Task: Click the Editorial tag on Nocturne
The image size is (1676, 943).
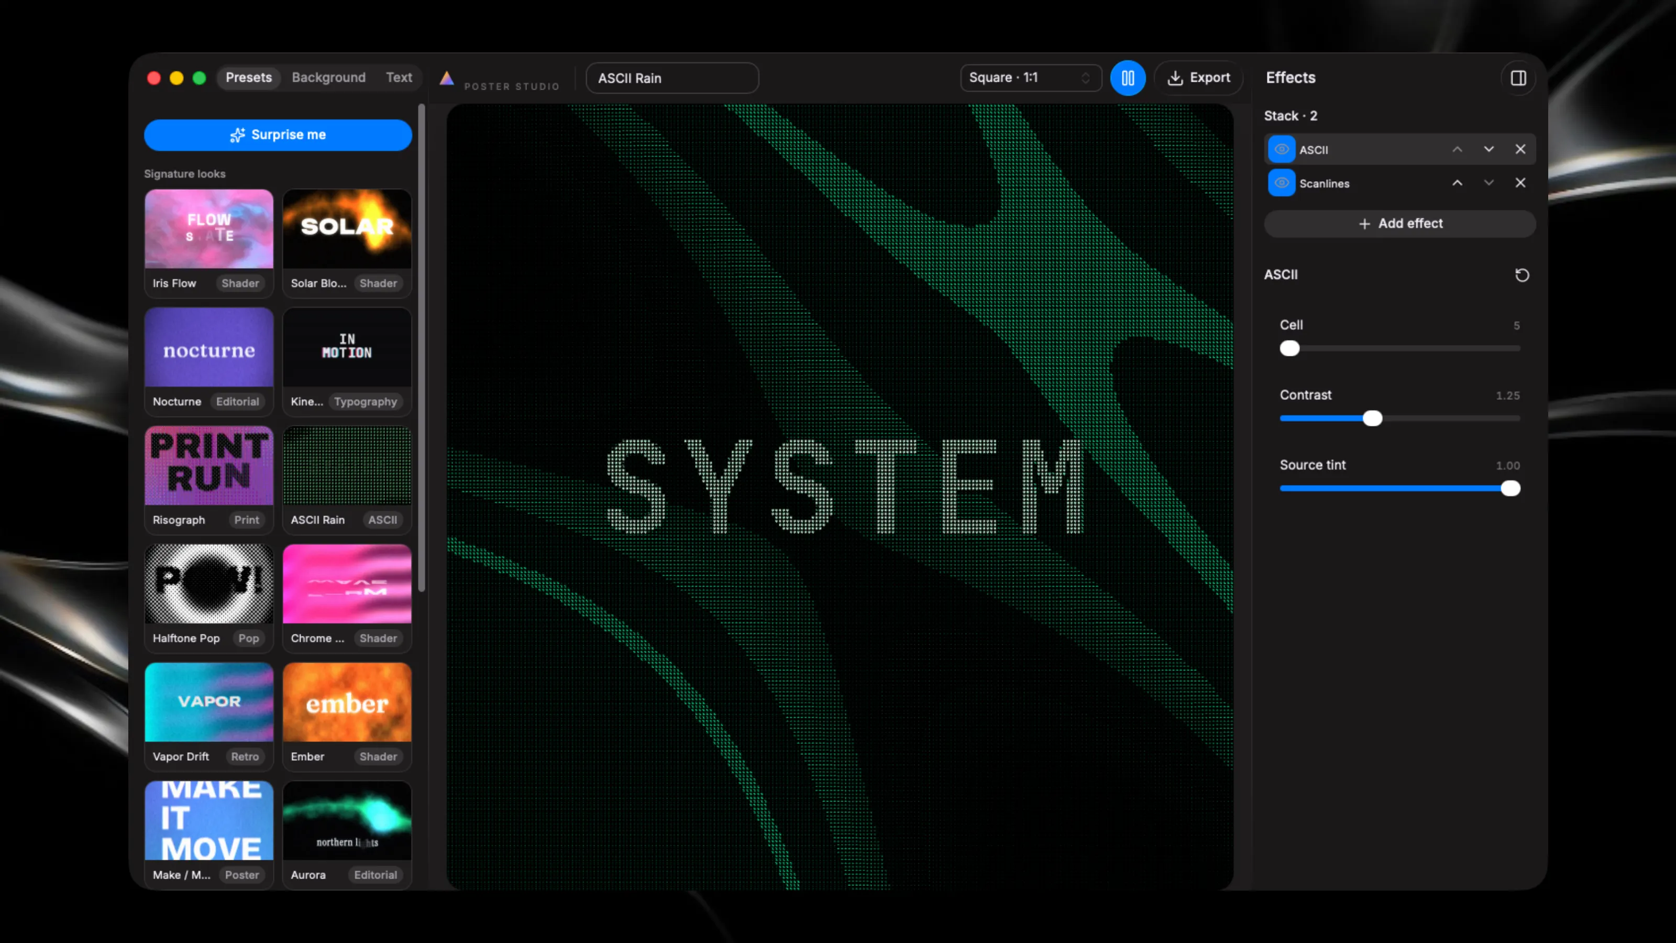Action: [x=237, y=402]
